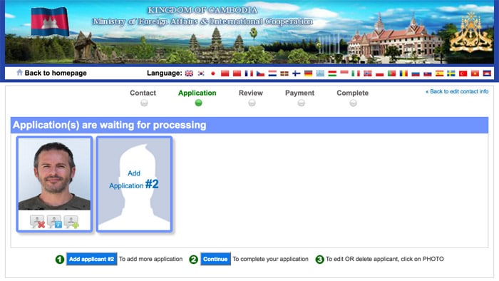Jump to the Complete step label

pyautogui.click(x=353, y=93)
